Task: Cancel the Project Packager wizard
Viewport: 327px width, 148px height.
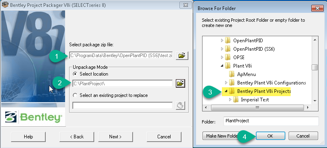Action: click(164, 137)
